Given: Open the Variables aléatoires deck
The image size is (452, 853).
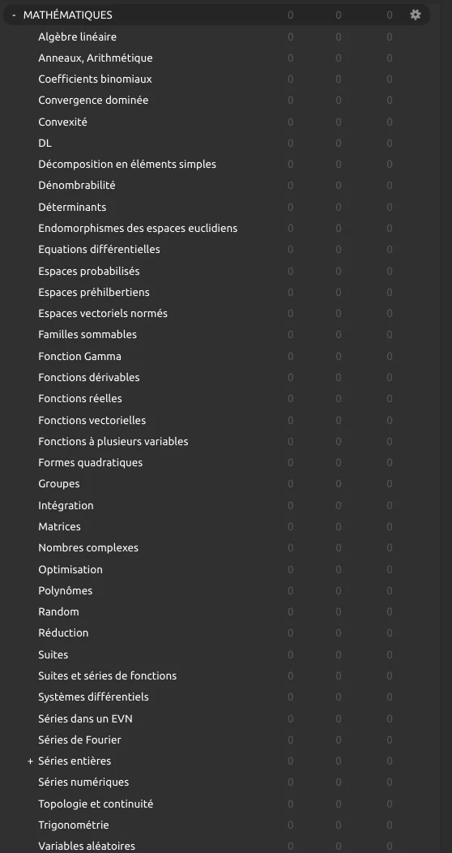Looking at the screenshot, I should (x=87, y=846).
